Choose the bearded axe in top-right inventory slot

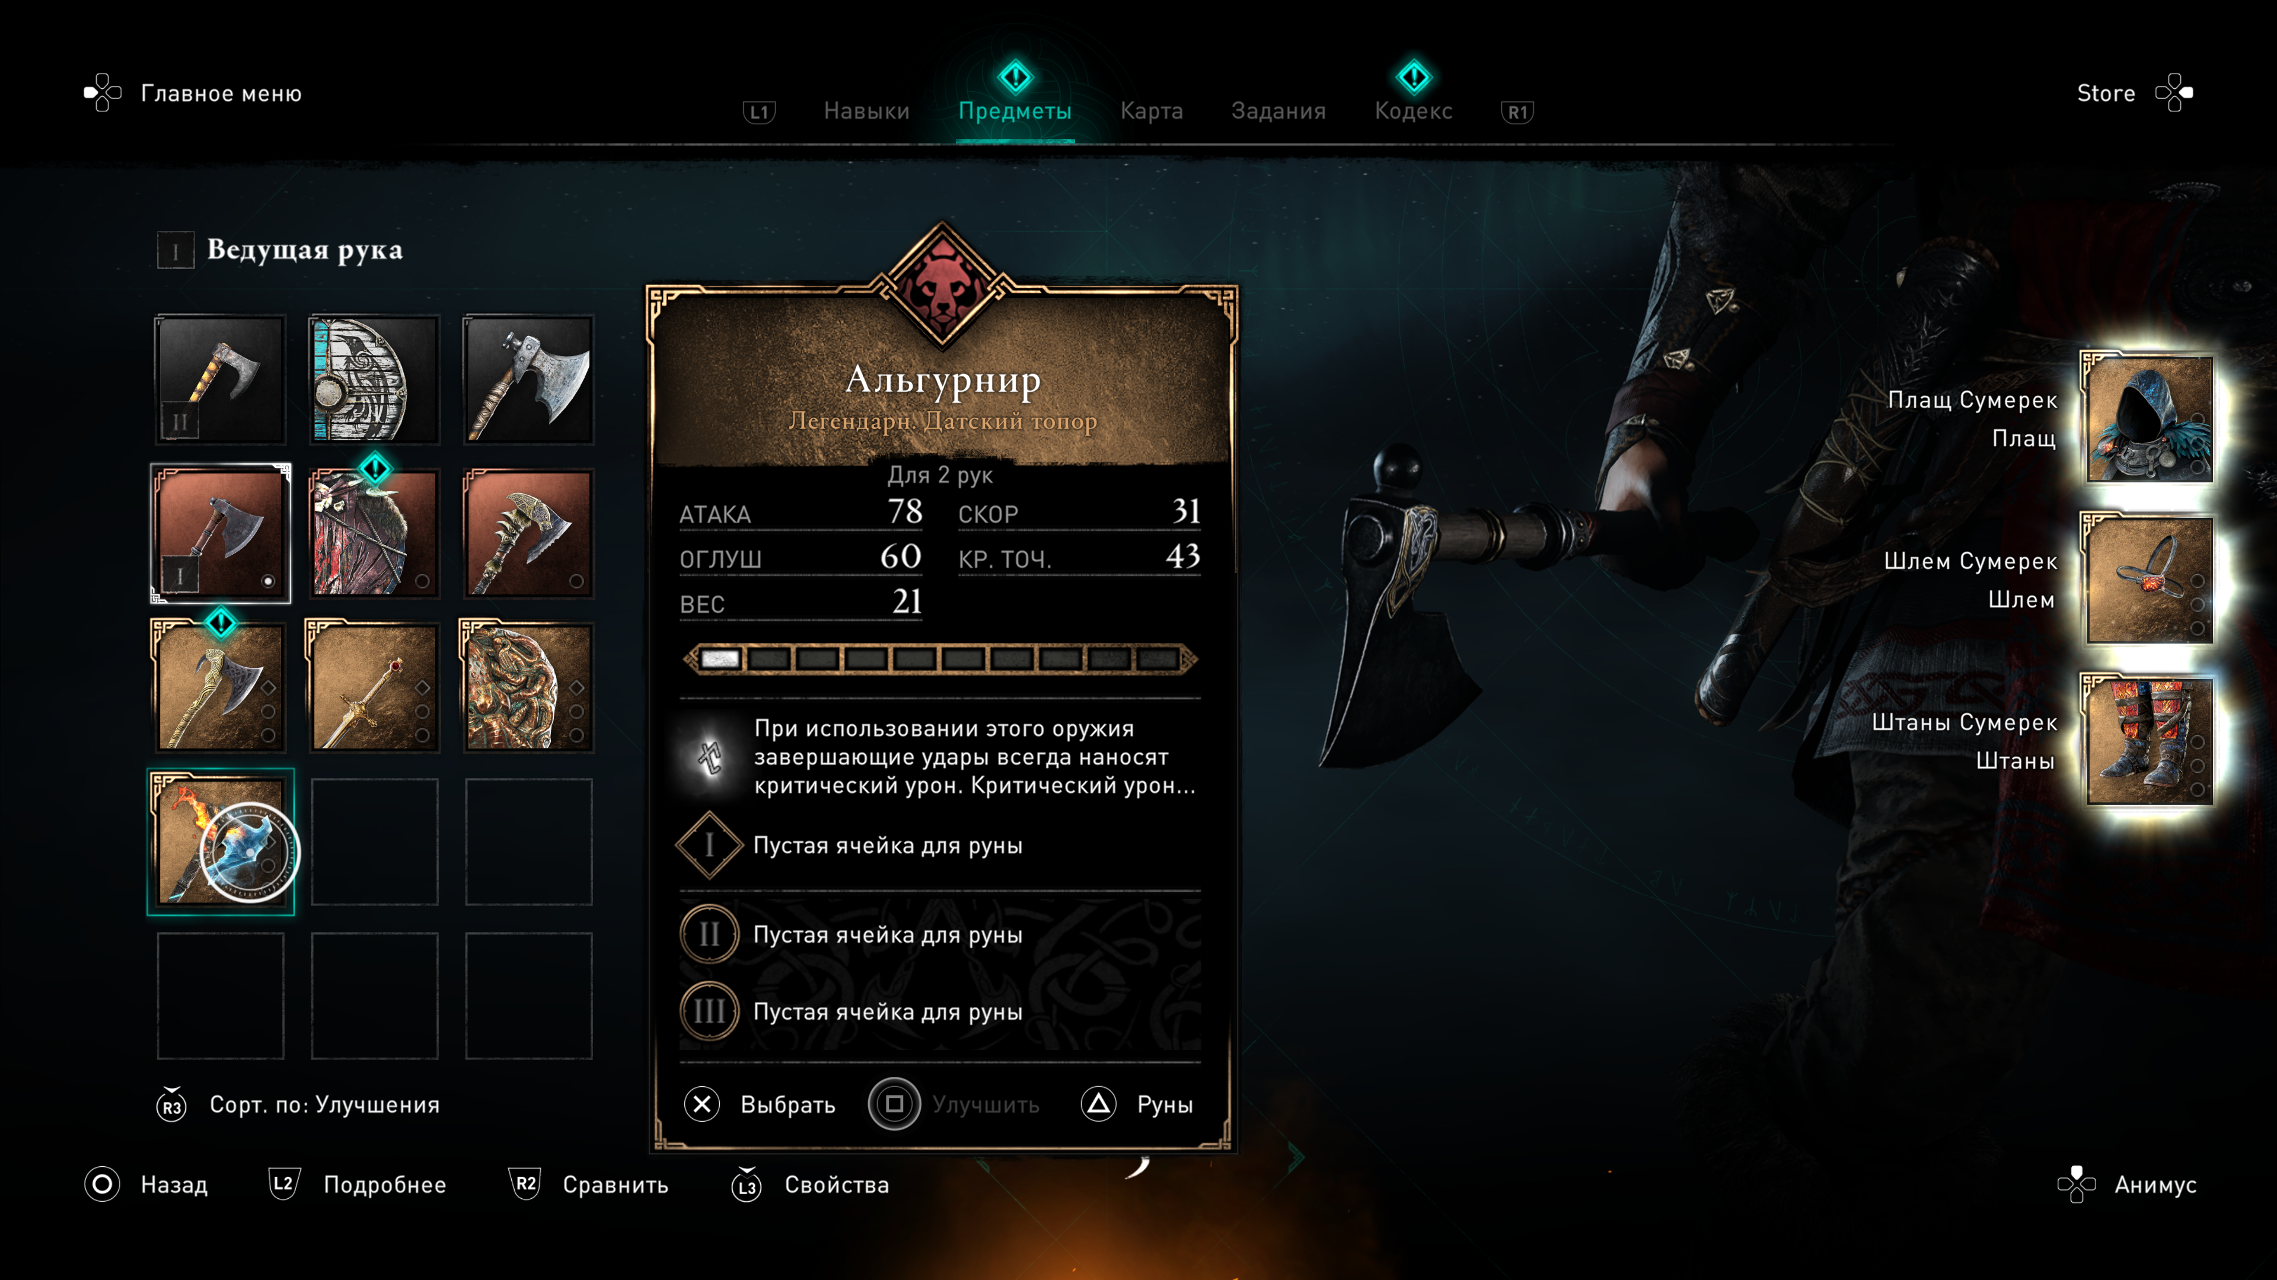tap(528, 379)
